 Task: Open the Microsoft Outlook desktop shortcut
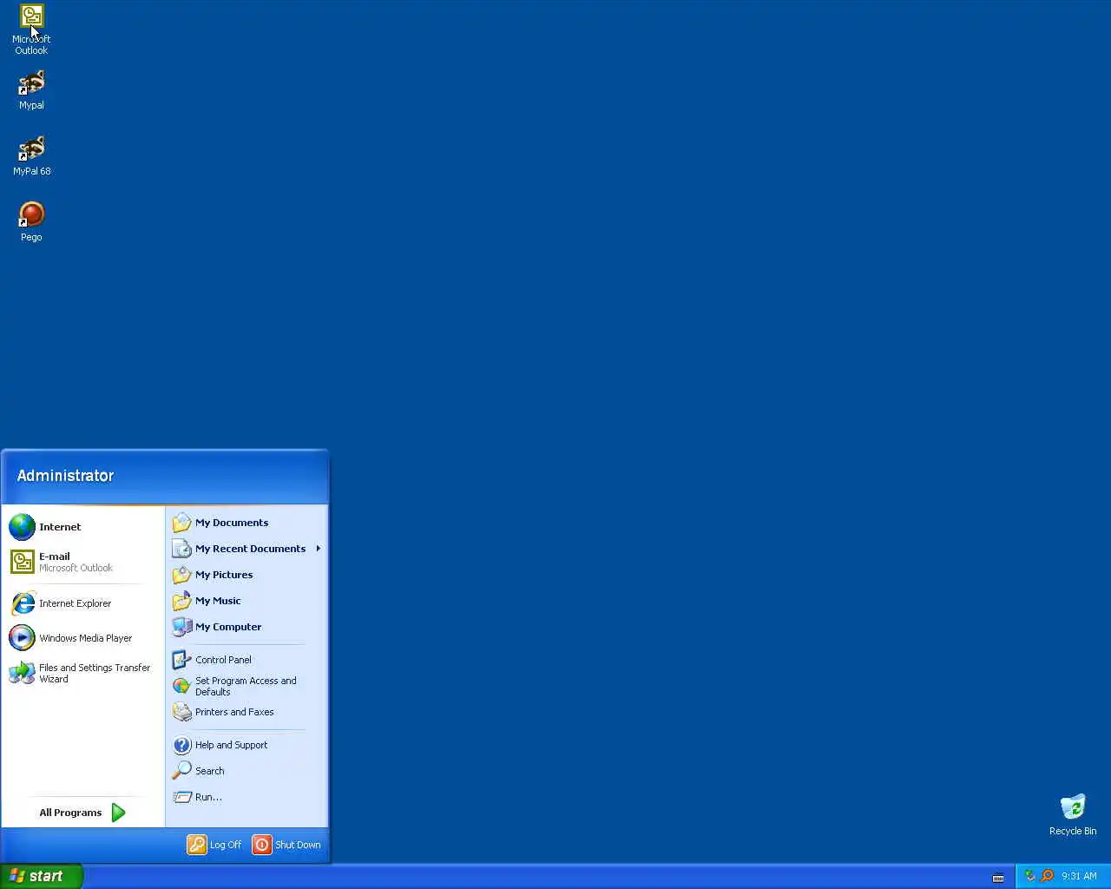[x=31, y=30]
